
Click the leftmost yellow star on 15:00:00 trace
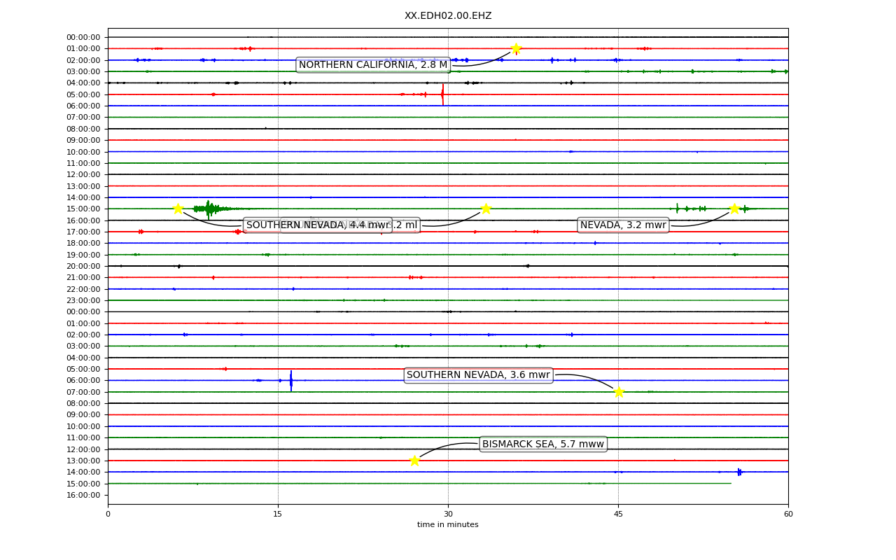[x=178, y=209]
